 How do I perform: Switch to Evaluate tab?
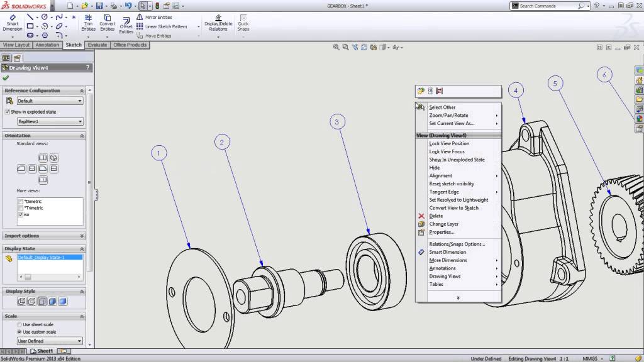coord(97,45)
